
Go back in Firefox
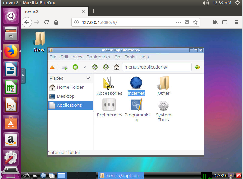[x=27, y=23]
